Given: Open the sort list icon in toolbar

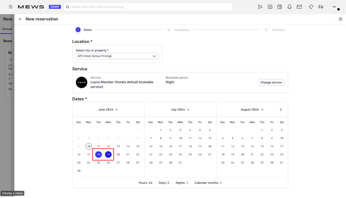Looking at the screenshot, I should coord(260,7).
